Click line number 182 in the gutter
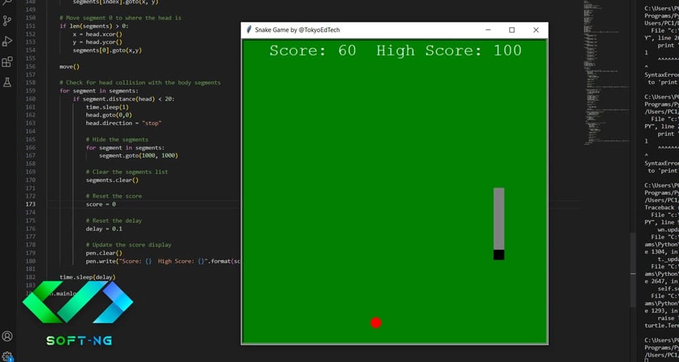The height and width of the screenshot is (362, 679). coord(31,277)
